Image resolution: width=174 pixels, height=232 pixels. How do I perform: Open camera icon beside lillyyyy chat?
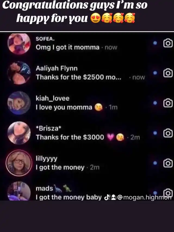pyautogui.click(x=168, y=163)
